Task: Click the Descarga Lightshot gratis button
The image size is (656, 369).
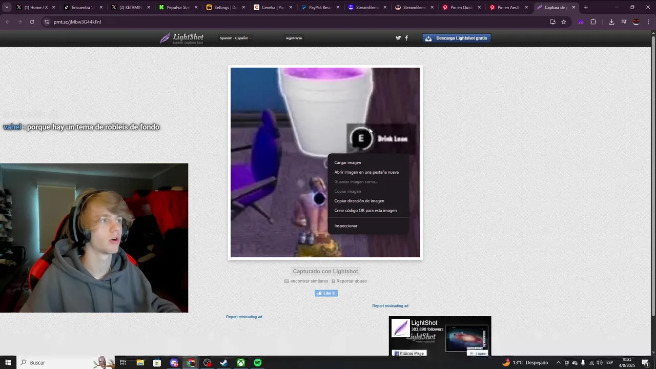Action: pyautogui.click(x=457, y=38)
